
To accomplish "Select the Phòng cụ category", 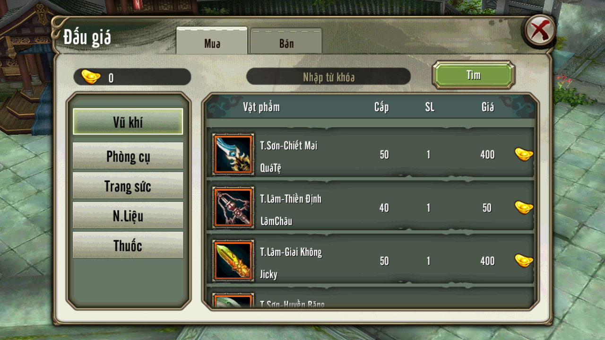I will [128, 156].
